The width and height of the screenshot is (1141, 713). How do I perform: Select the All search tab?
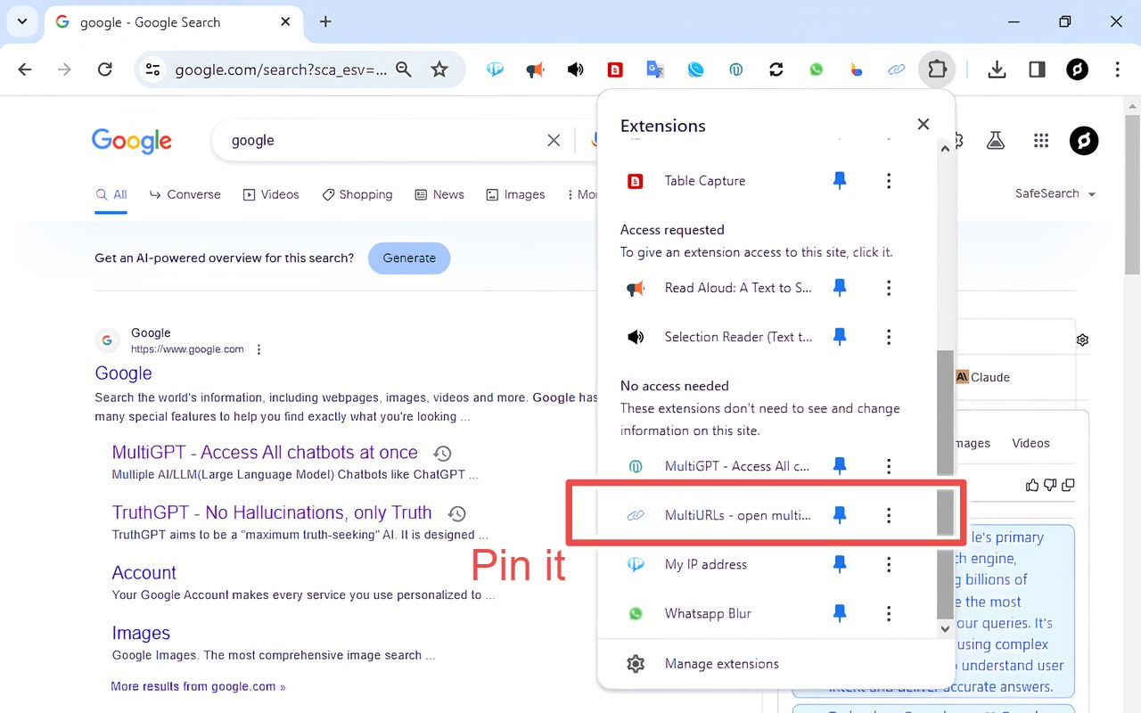pyautogui.click(x=111, y=194)
